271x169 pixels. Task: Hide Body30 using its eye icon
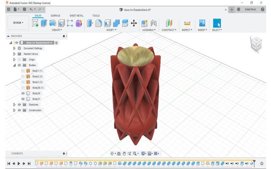click(x=23, y=93)
